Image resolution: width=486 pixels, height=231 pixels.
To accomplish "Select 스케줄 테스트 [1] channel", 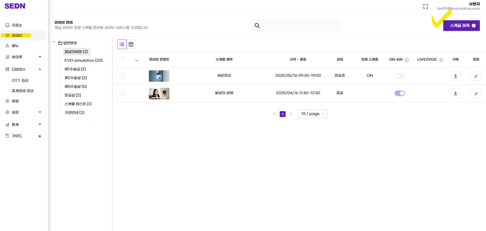I will 78,104.
